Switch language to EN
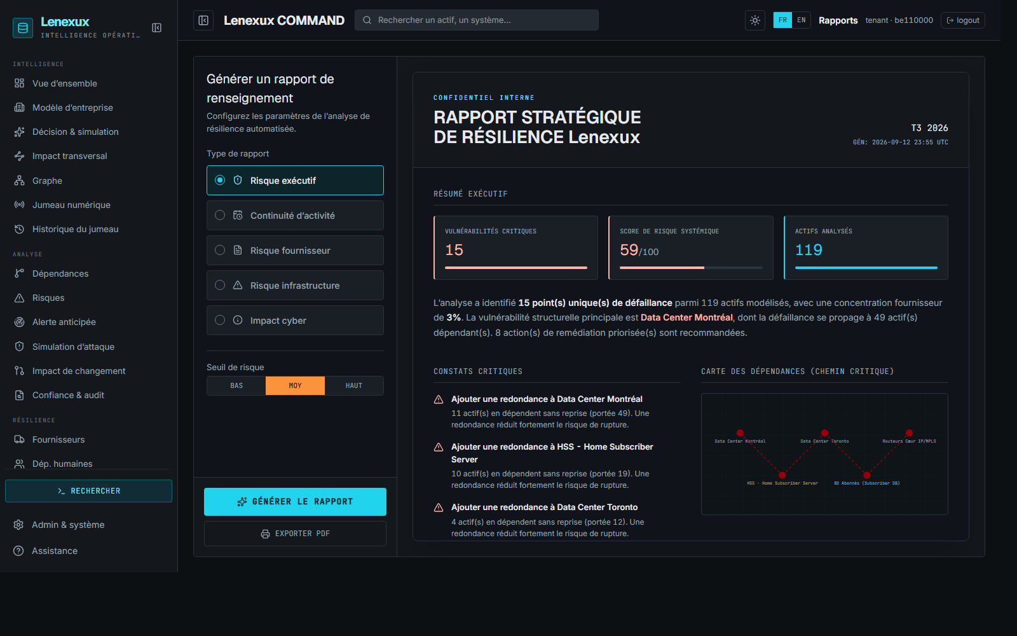This screenshot has height=636, width=1017. click(x=802, y=20)
